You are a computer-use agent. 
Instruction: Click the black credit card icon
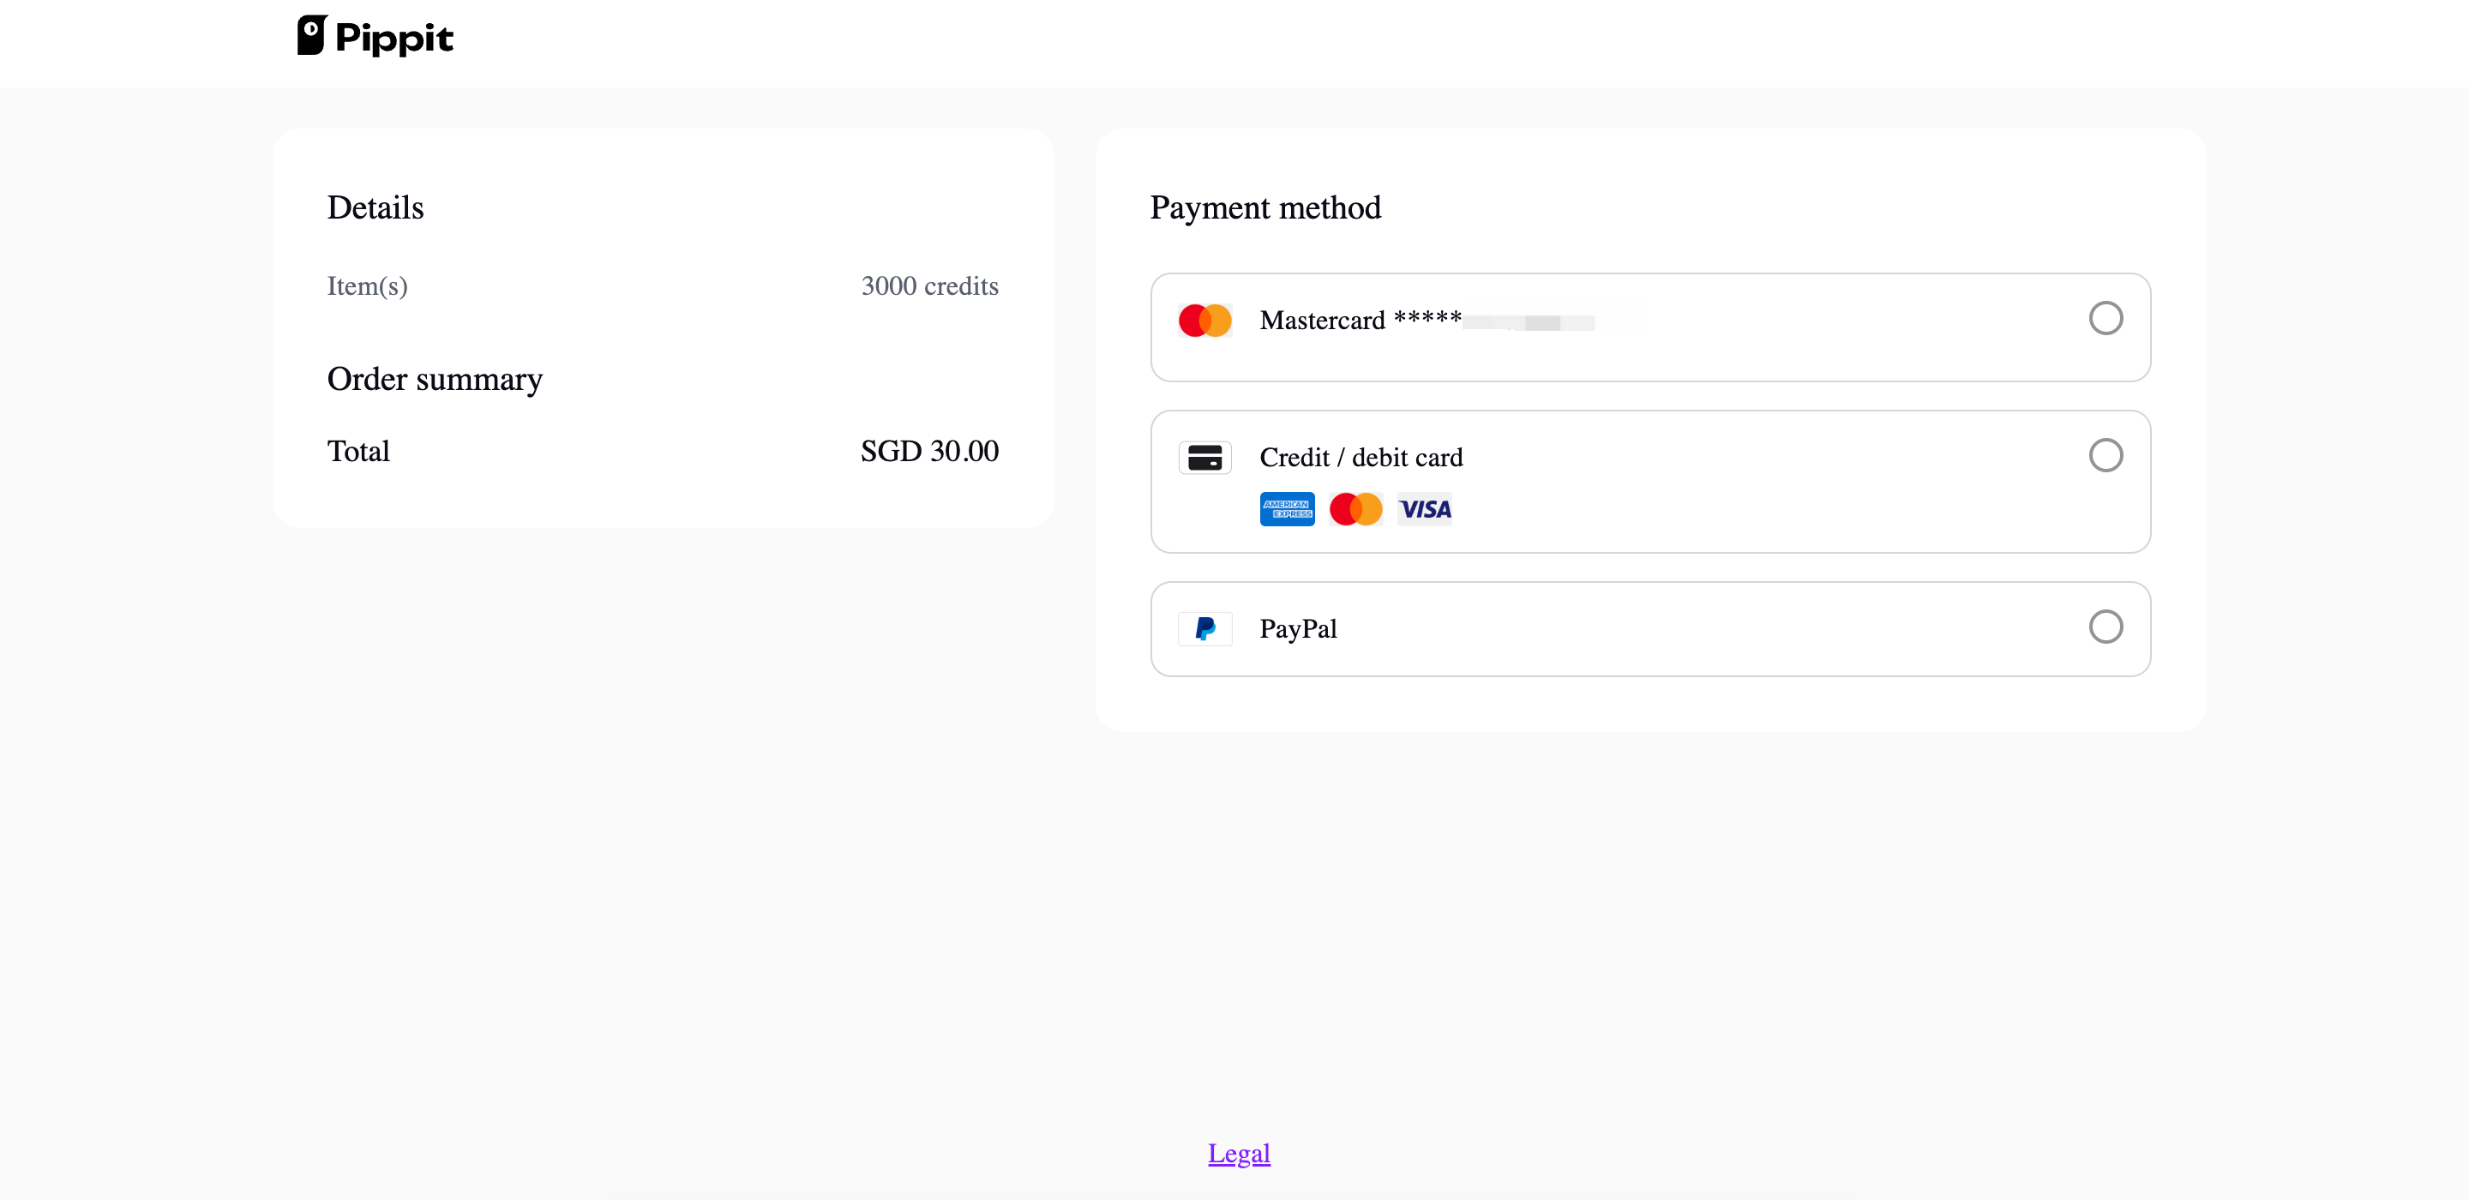[1204, 457]
